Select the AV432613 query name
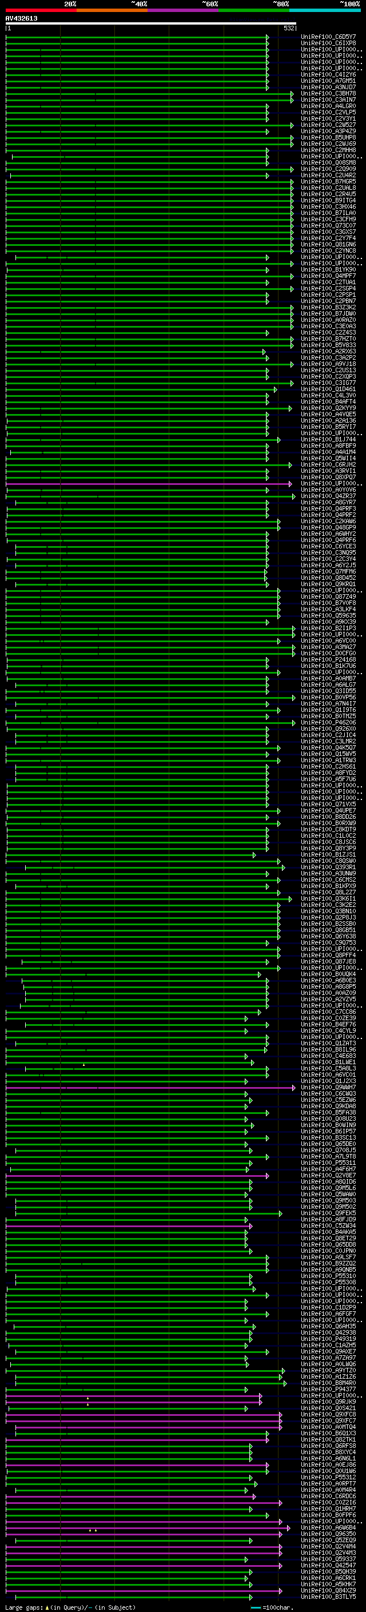The image size is (366, 1612). tap(21, 19)
